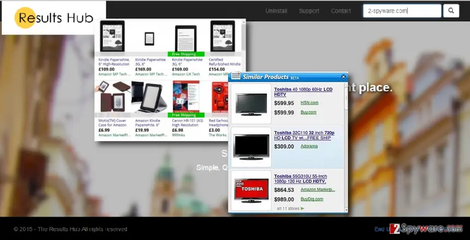Click small Kindle Paperwhite 3G product image

coord(149,39)
